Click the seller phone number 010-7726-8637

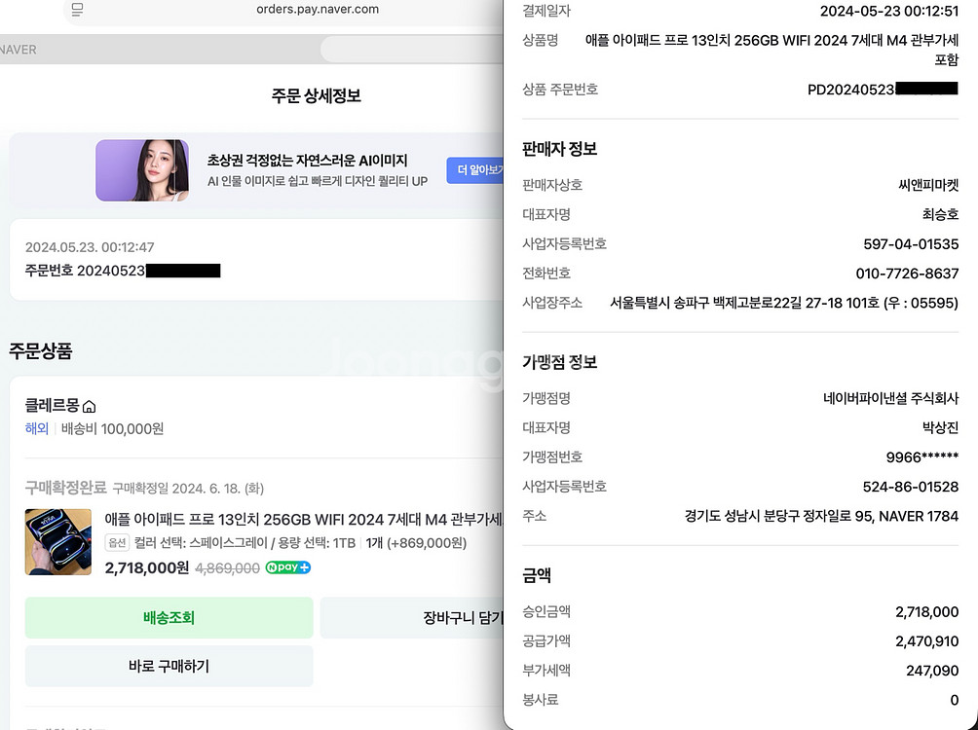coord(907,274)
